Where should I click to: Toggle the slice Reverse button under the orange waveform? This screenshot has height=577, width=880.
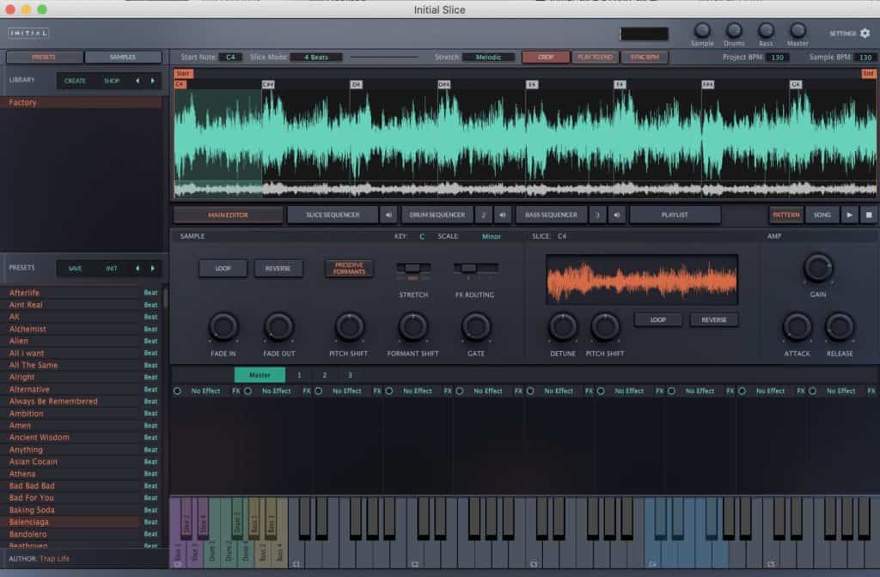point(714,319)
